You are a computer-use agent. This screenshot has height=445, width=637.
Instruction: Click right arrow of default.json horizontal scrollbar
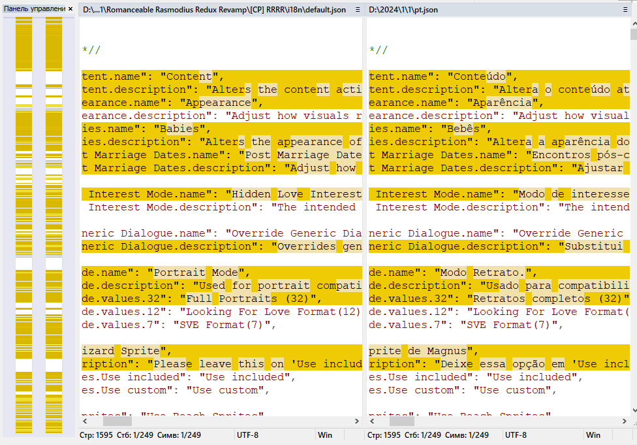pyautogui.click(x=357, y=421)
